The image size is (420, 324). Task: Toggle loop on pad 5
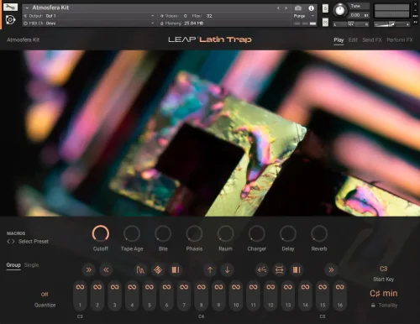point(150,287)
